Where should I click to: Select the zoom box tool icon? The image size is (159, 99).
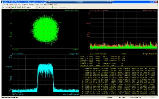[41, 7]
